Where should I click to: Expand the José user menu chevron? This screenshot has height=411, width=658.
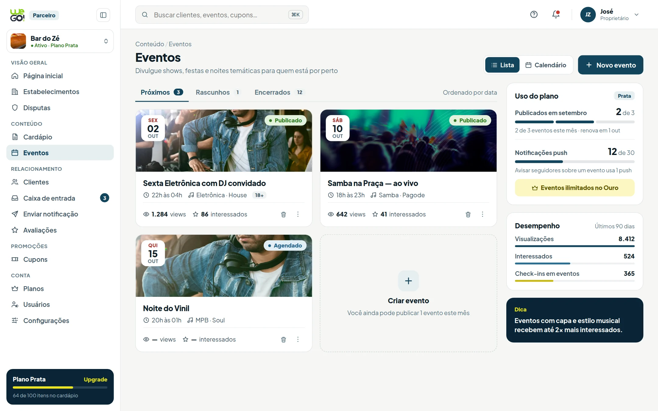click(x=636, y=15)
